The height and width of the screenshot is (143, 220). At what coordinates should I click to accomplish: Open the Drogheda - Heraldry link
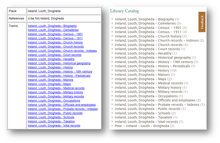click(51, 59)
